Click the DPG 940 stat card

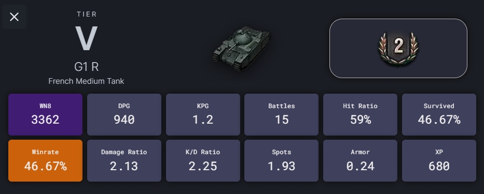point(124,114)
